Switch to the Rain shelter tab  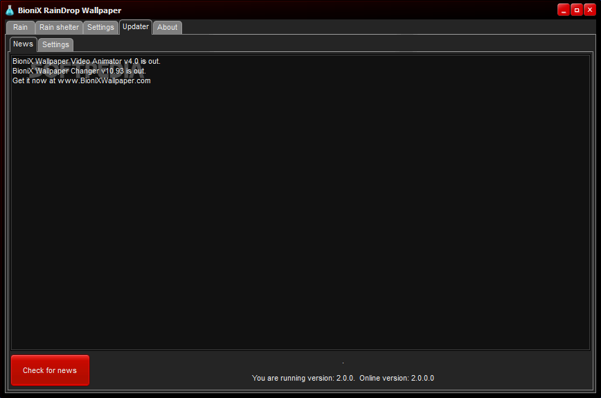[x=59, y=27]
